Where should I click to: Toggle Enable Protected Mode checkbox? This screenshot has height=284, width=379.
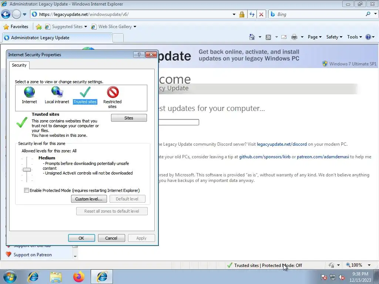point(26,190)
